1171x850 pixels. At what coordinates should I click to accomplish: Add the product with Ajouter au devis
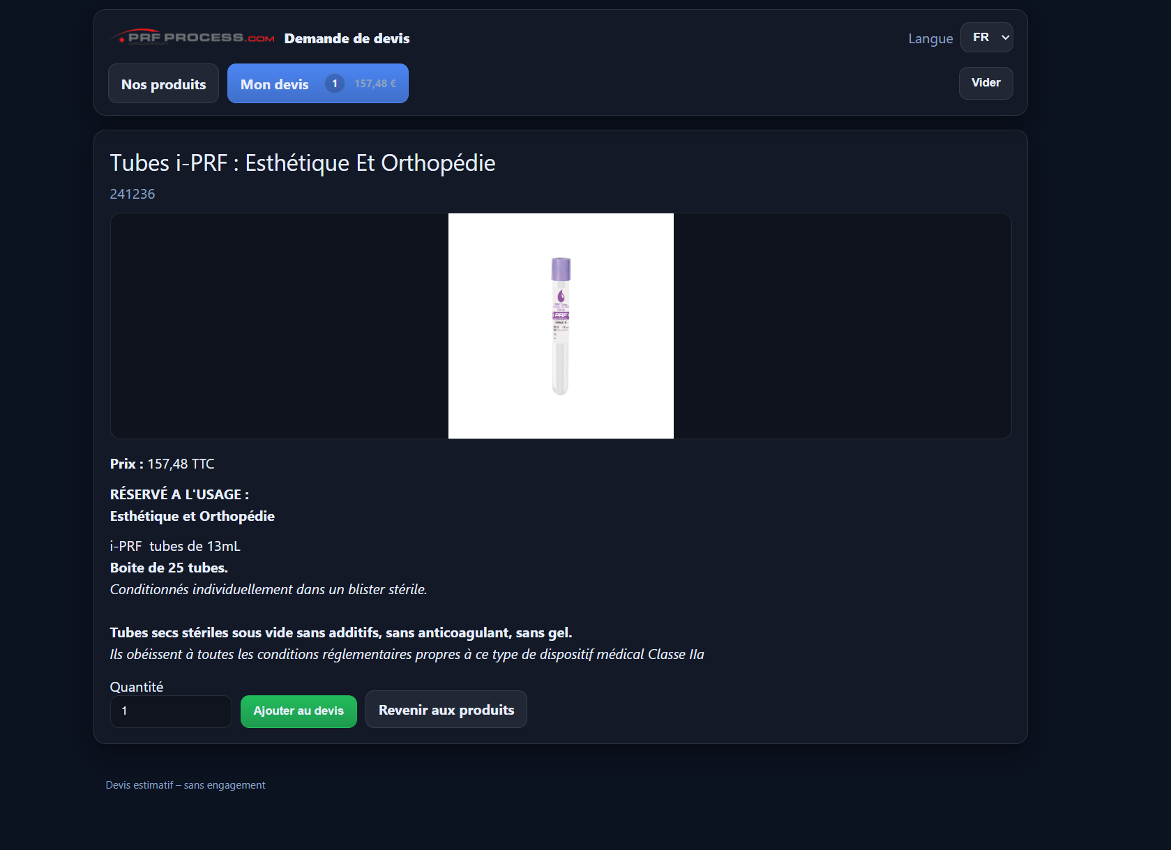(x=299, y=711)
